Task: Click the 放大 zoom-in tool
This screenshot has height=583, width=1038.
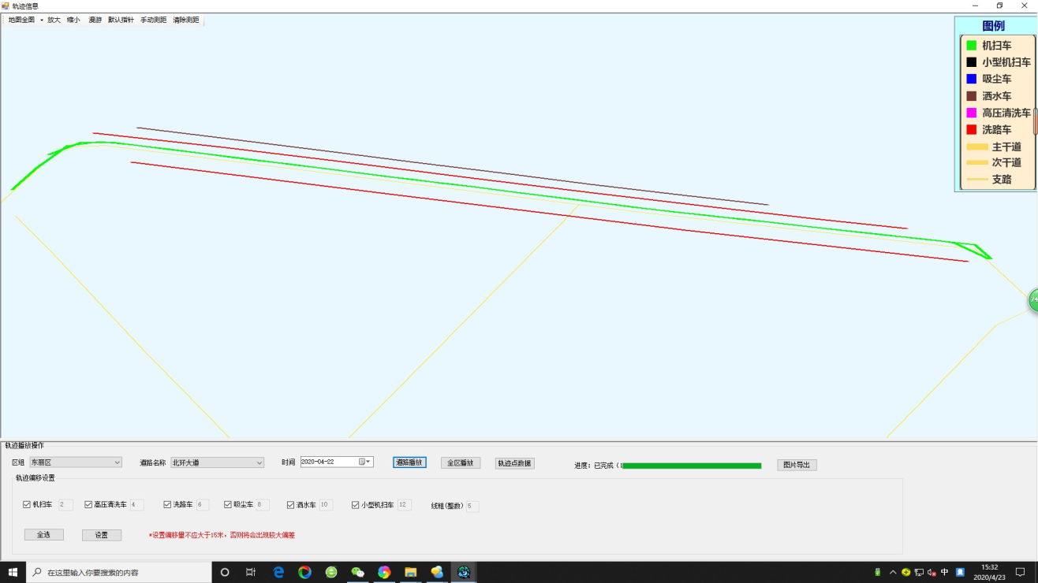Action: point(54,20)
